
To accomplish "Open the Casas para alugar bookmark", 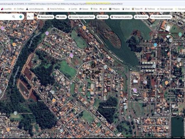I will pyautogui.click(x=165, y=9).
